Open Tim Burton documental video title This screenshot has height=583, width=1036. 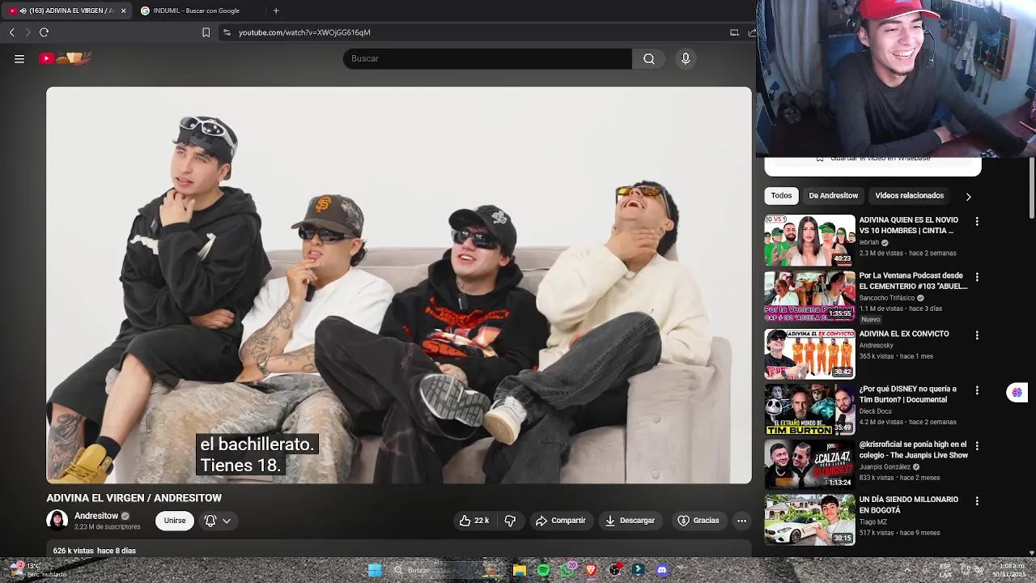coord(907,394)
